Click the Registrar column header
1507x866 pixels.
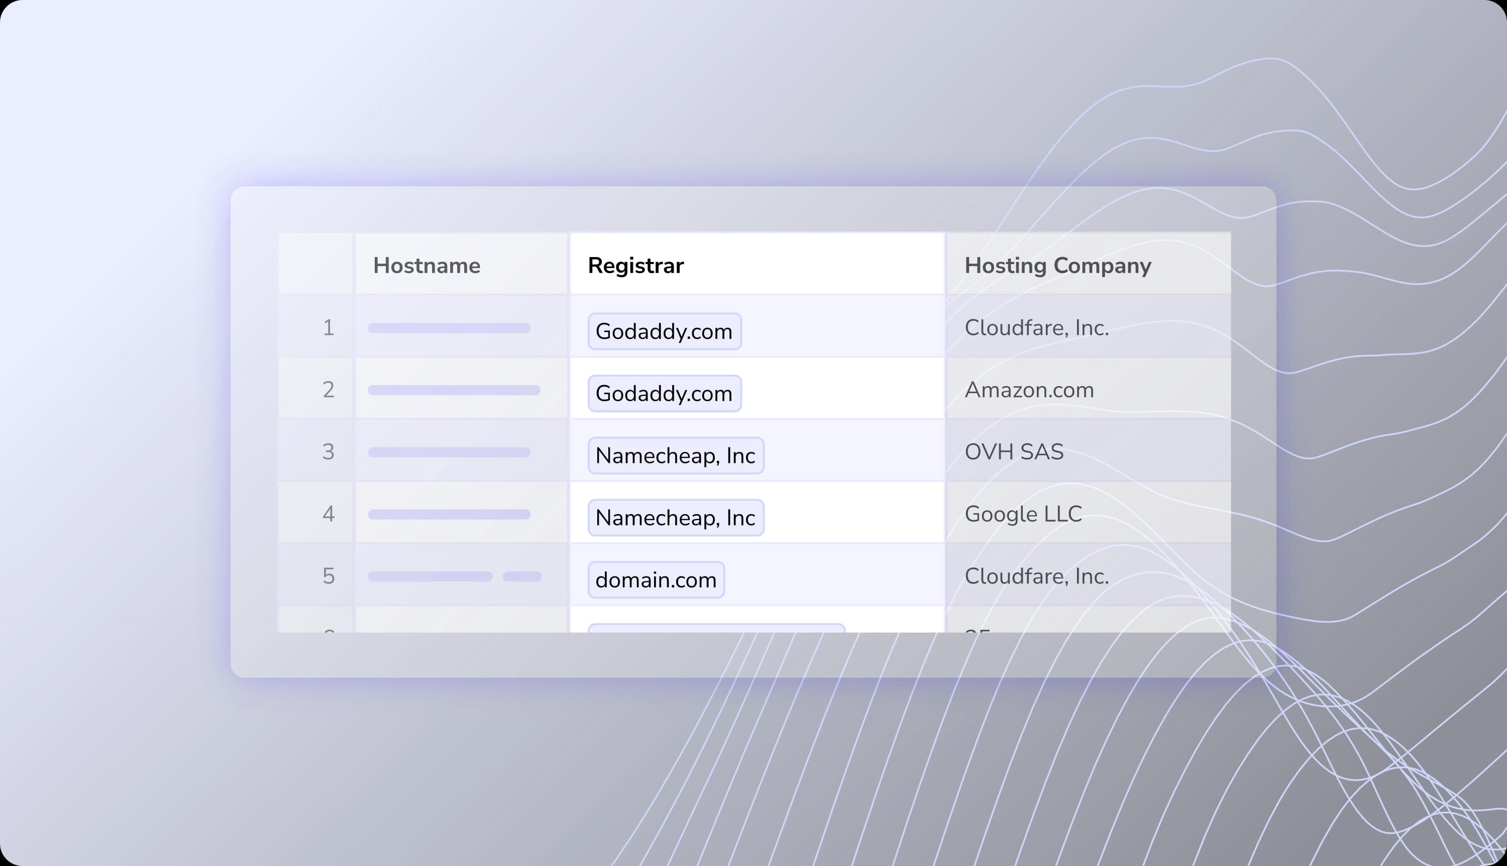click(x=634, y=265)
